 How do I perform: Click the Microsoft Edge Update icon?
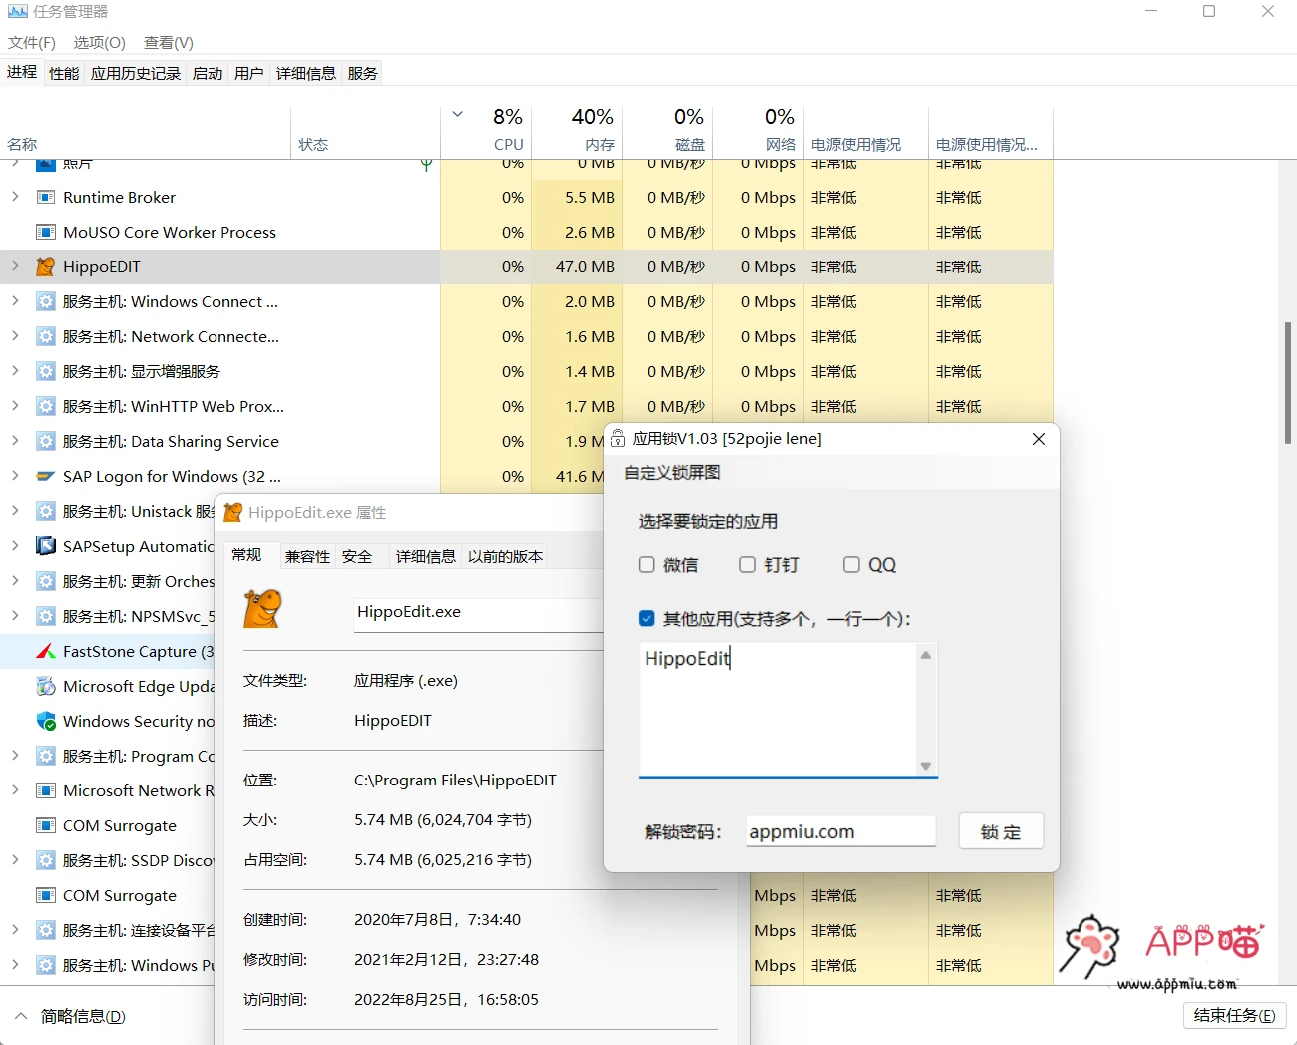[x=45, y=686]
